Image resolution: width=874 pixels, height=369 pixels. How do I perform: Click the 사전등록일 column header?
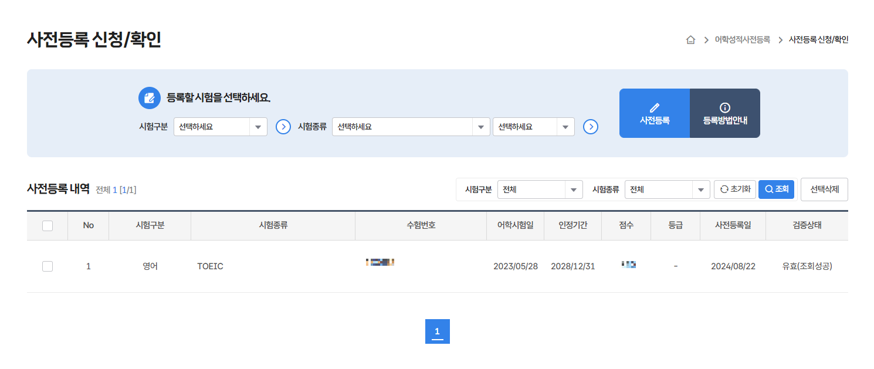pyautogui.click(x=733, y=225)
